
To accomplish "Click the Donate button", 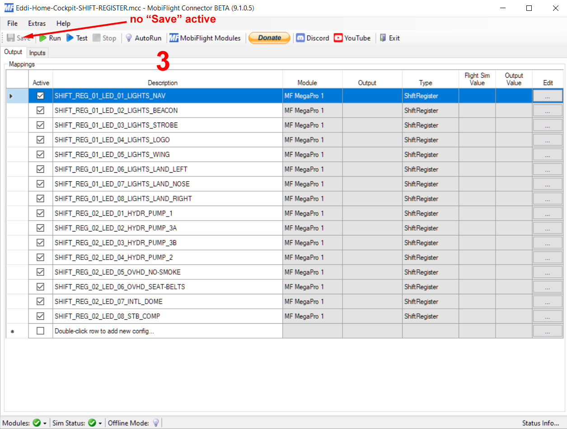I will pos(269,38).
